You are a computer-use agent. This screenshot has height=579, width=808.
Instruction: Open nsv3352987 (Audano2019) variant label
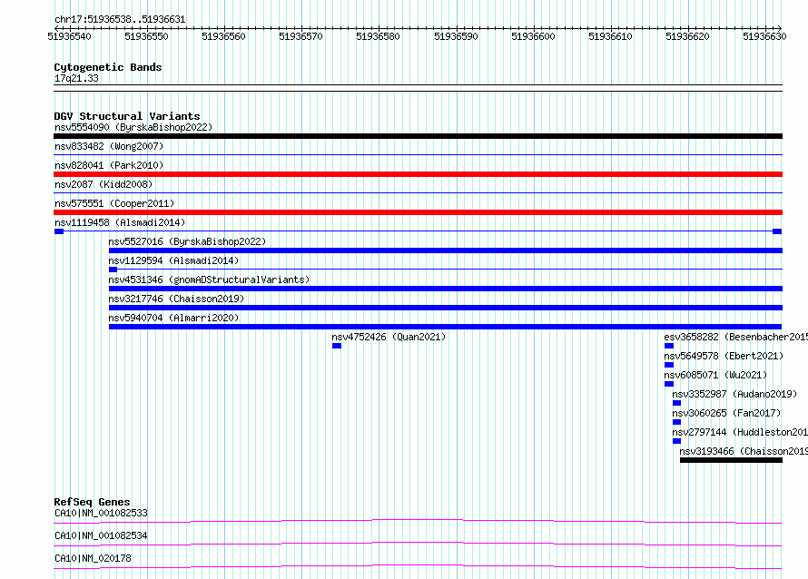tap(734, 394)
